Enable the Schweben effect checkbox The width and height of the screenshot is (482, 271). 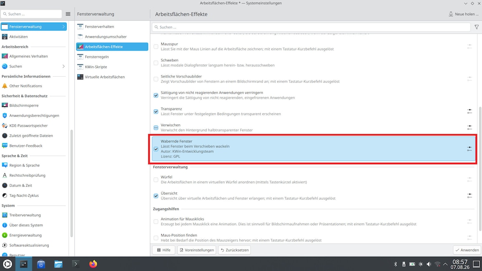pos(156,63)
